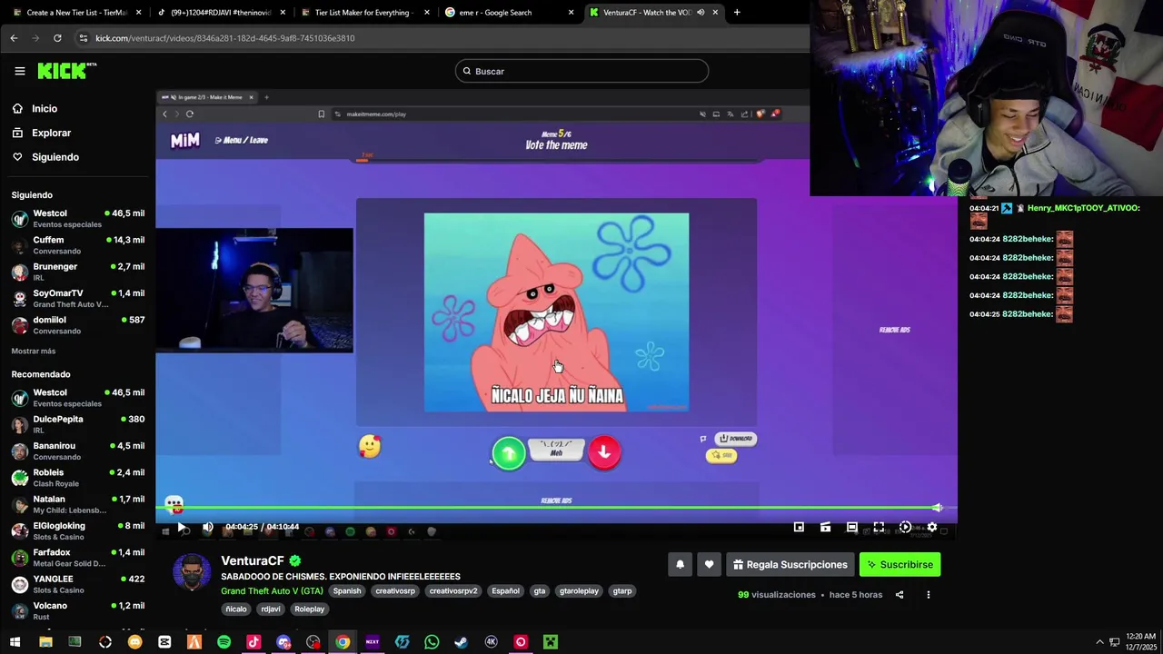
Task: Open the DulcePepita recommended channel
Action: point(77,424)
